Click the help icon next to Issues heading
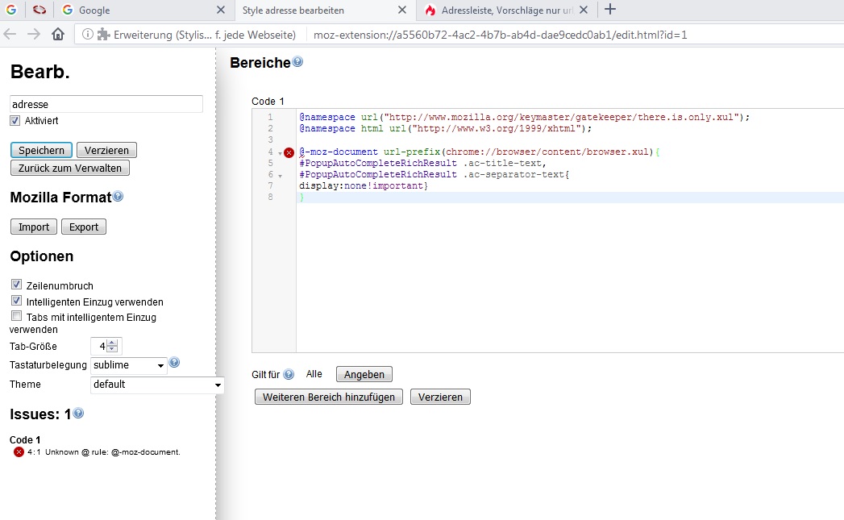 click(x=78, y=414)
